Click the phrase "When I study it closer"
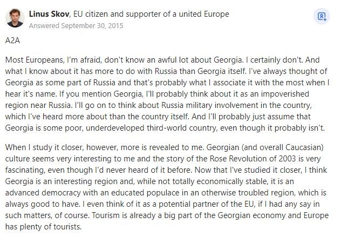The image size is (340, 244). tap(44, 147)
